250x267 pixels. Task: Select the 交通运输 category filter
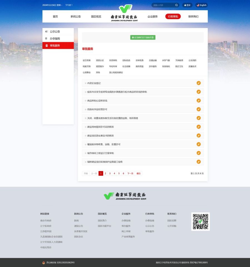coord(153,60)
